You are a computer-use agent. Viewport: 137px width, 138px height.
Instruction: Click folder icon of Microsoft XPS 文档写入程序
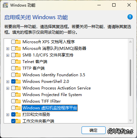click(18, 42)
